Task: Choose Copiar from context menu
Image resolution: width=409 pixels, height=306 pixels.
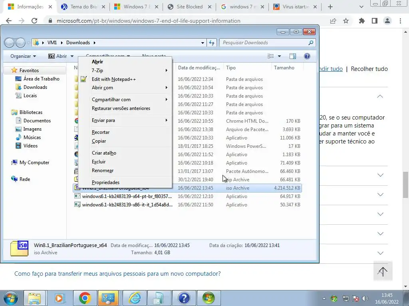Action: (125, 141)
